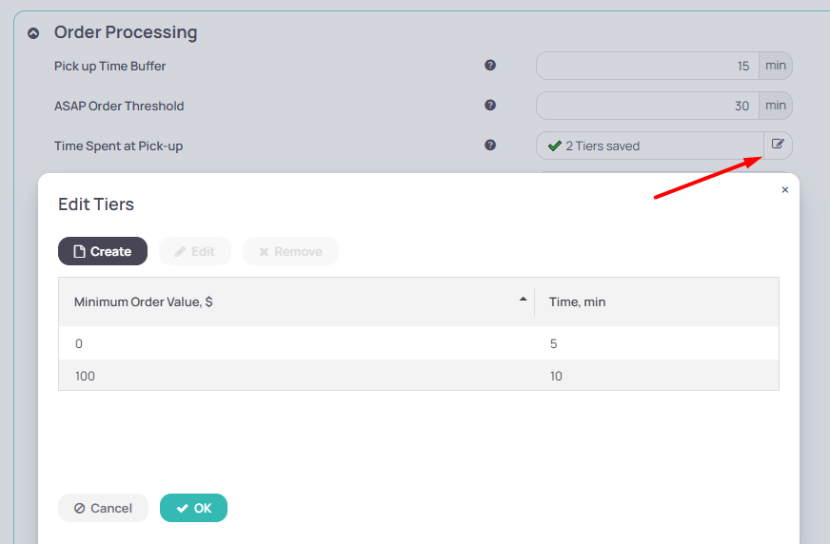Viewport: 830px width, 544px height.
Task: Focus the ASAP Order Threshold field
Action: point(647,106)
